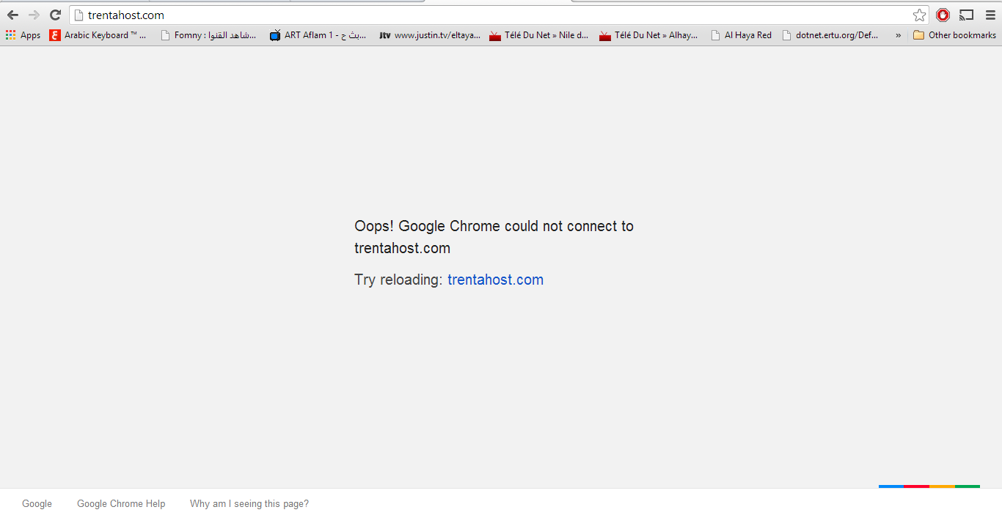Open the www.justin.tv/eltaya bookmark

pos(429,35)
